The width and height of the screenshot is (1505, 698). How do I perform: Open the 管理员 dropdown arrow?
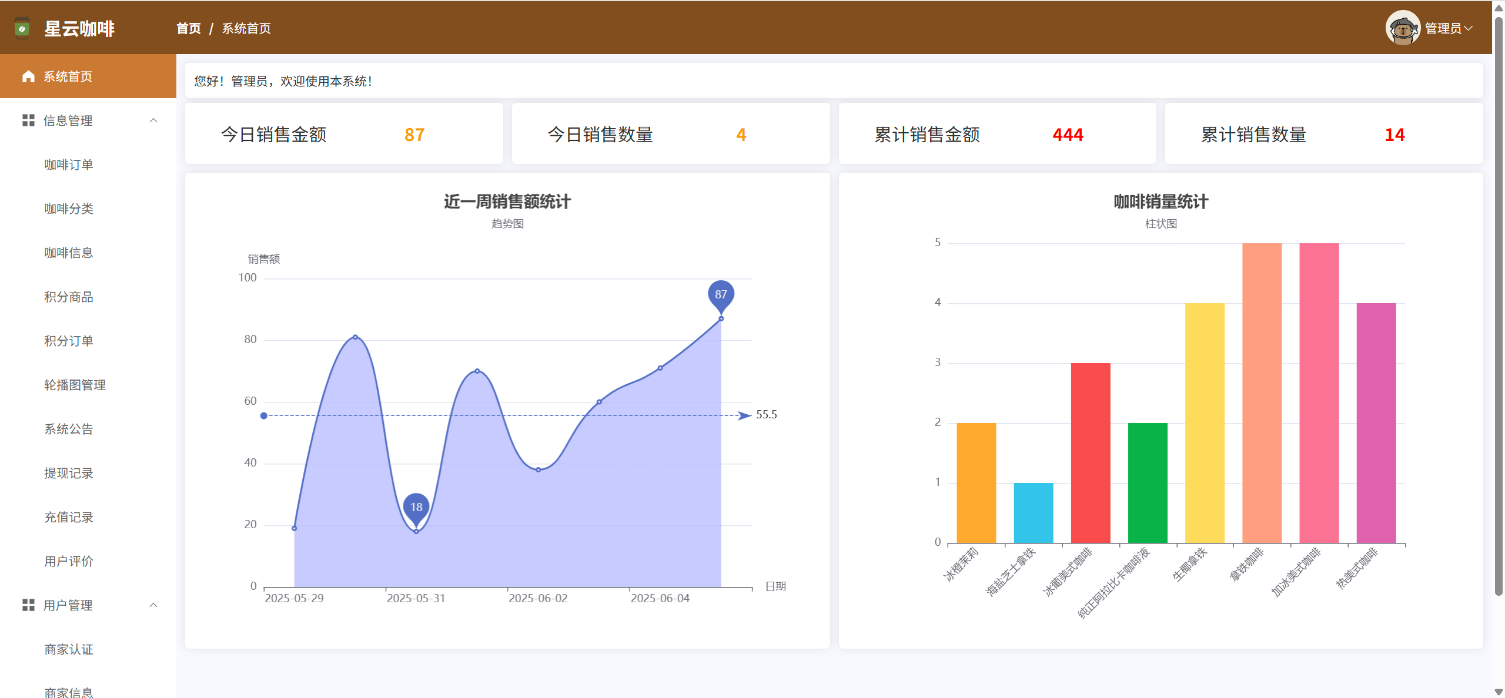click(1469, 28)
